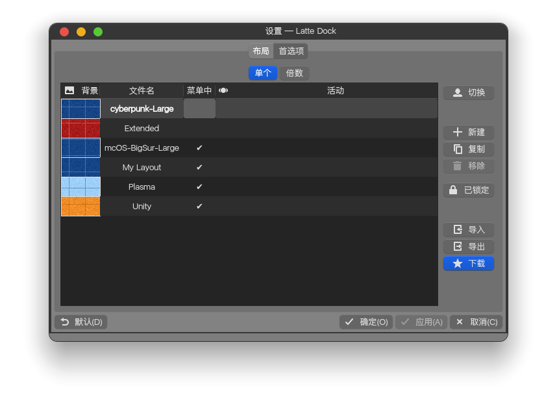Click Plasma light blue background swatch
This screenshot has height=397, width=557.
tap(81, 187)
